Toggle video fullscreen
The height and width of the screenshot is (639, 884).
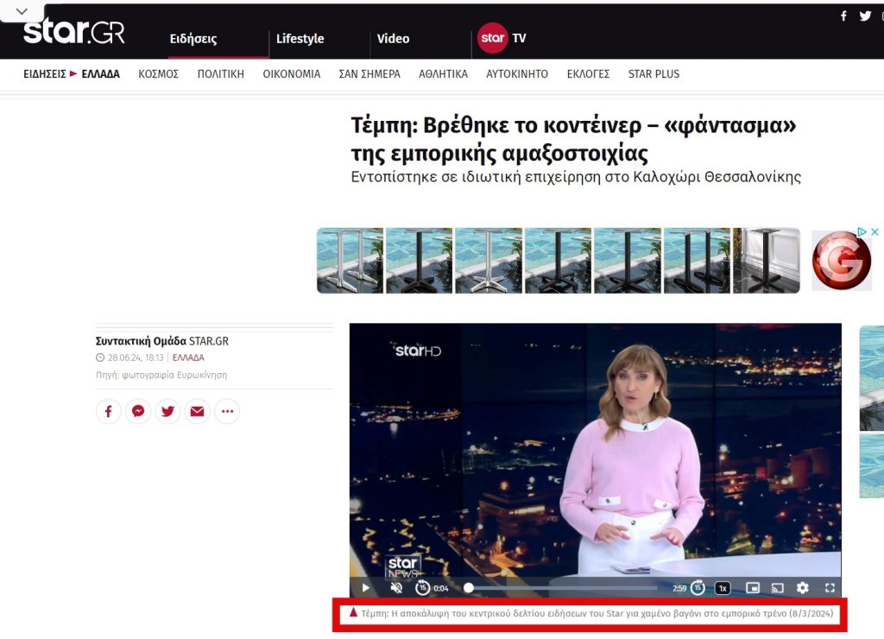click(x=830, y=588)
